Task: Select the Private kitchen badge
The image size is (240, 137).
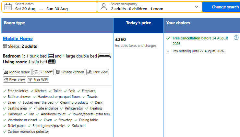Action: (70, 72)
